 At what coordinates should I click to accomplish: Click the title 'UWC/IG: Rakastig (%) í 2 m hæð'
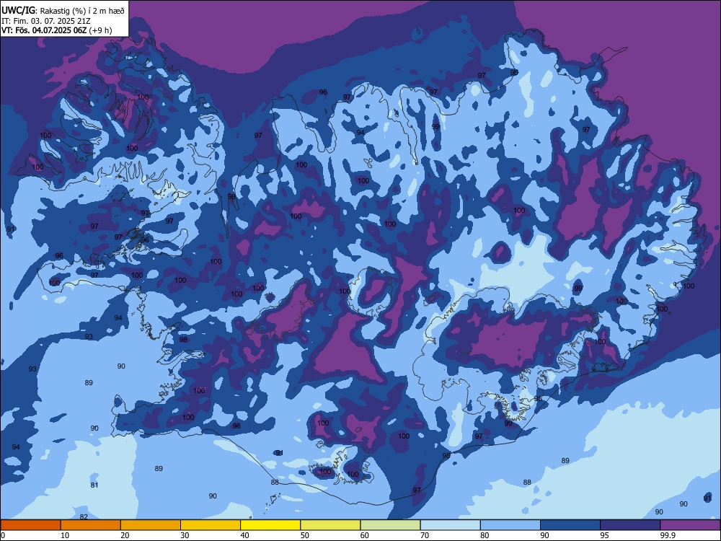[63, 10]
